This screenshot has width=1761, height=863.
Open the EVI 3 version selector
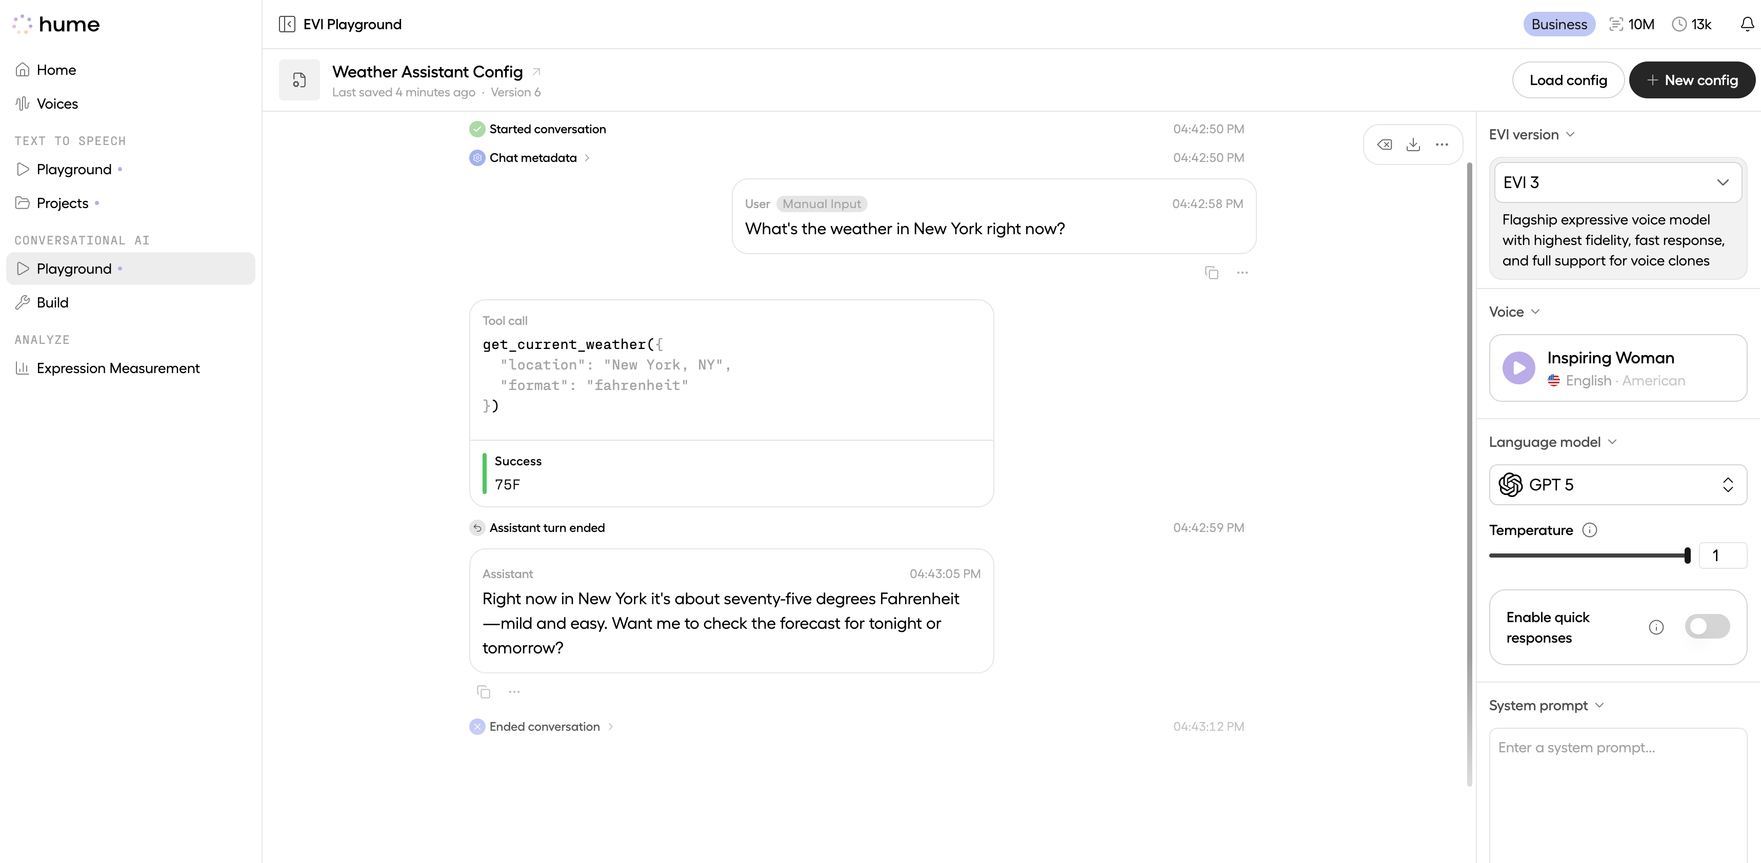tap(1617, 182)
